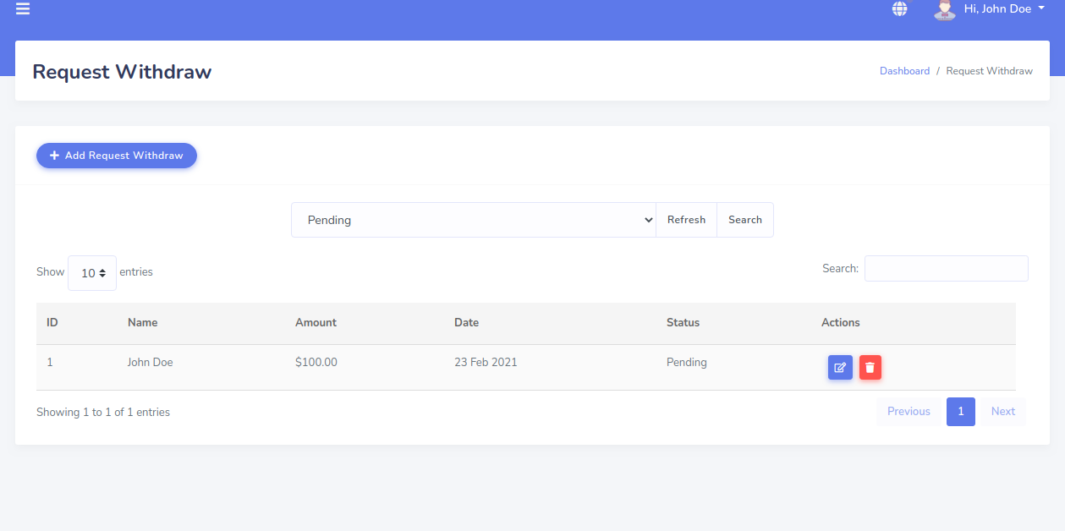
Task: Click the Refresh button
Action: coord(686,220)
